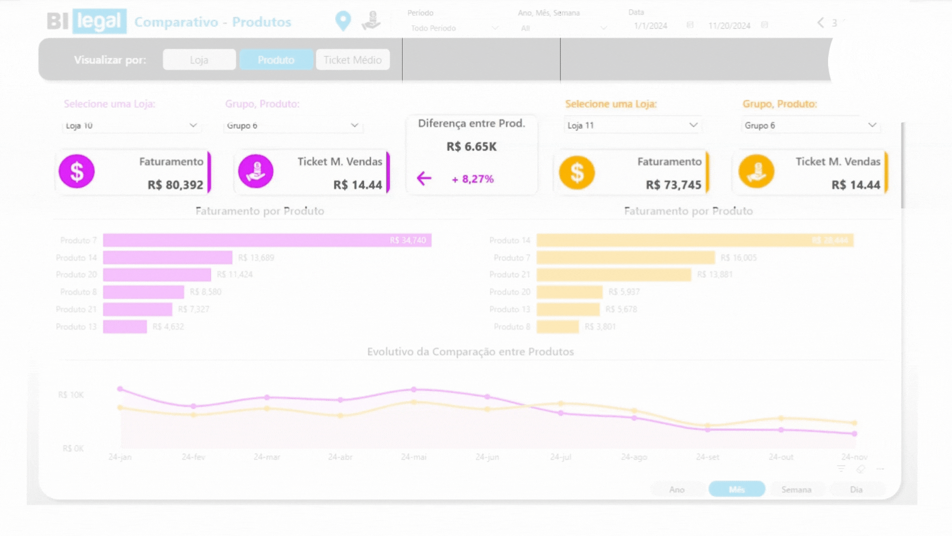Click the vertical scrollbar on the right
This screenshot has width=952, height=536.
tap(902, 166)
